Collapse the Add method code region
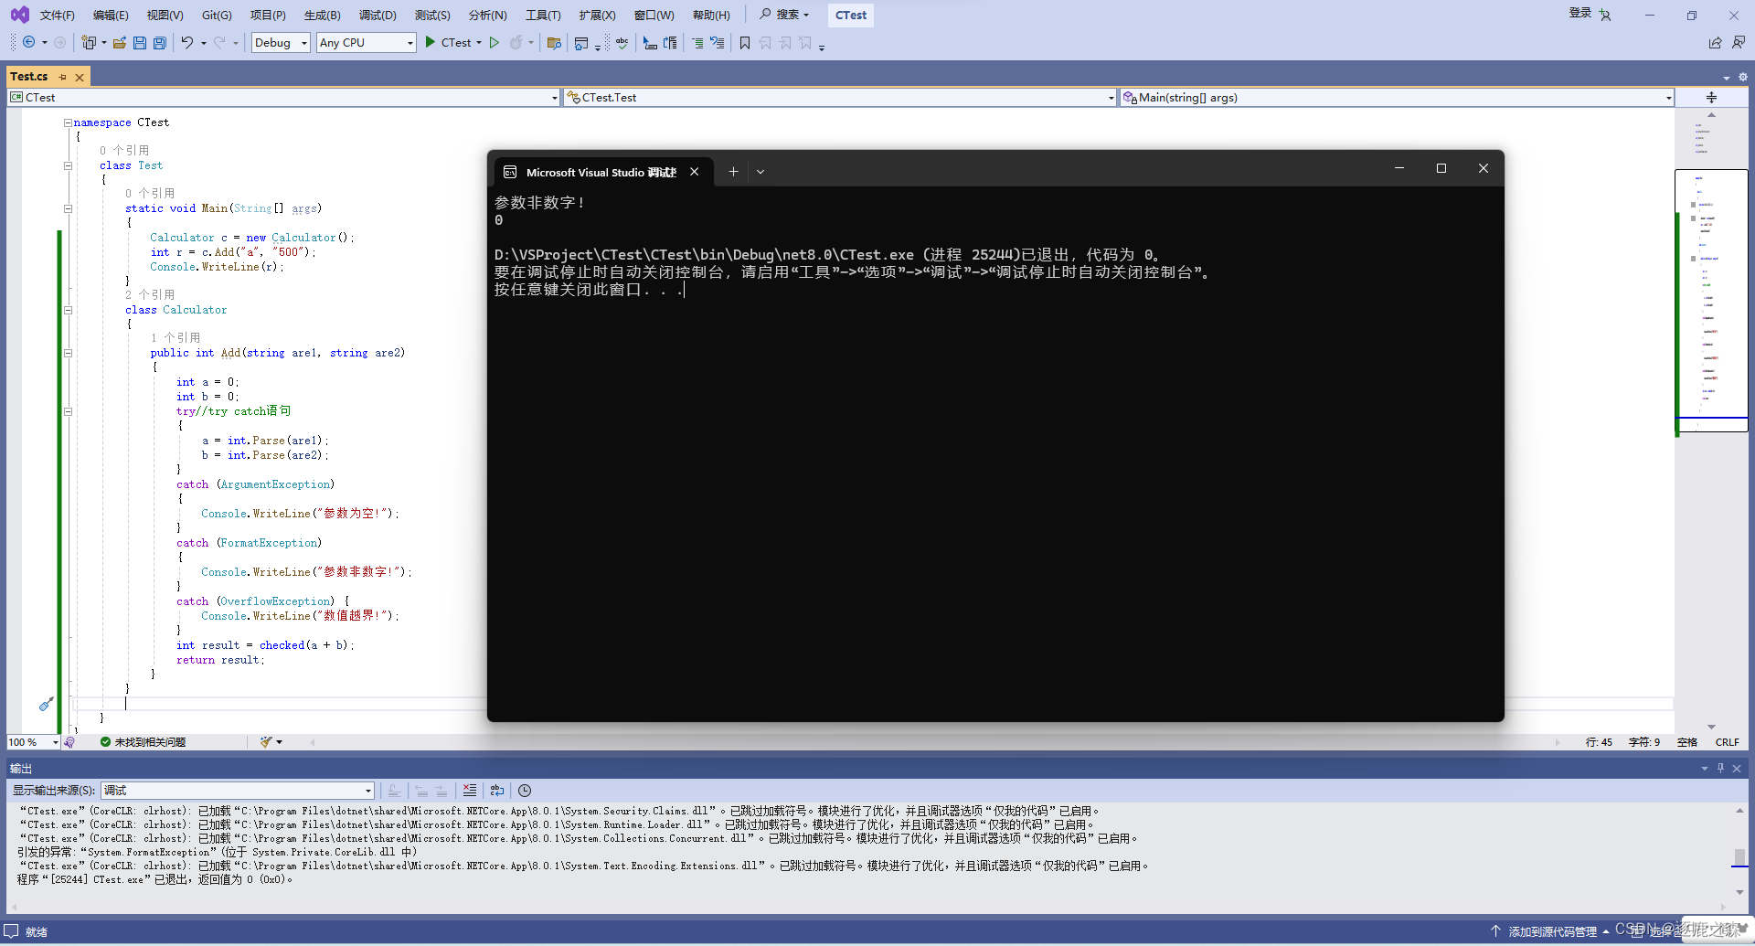 coord(68,353)
